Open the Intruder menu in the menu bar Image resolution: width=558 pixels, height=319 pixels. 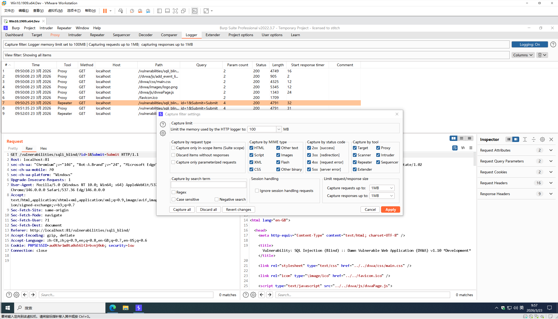46,28
